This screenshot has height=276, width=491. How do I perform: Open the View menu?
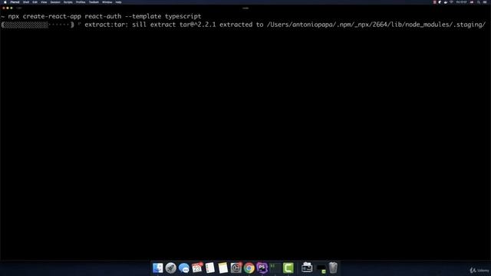point(44,2)
